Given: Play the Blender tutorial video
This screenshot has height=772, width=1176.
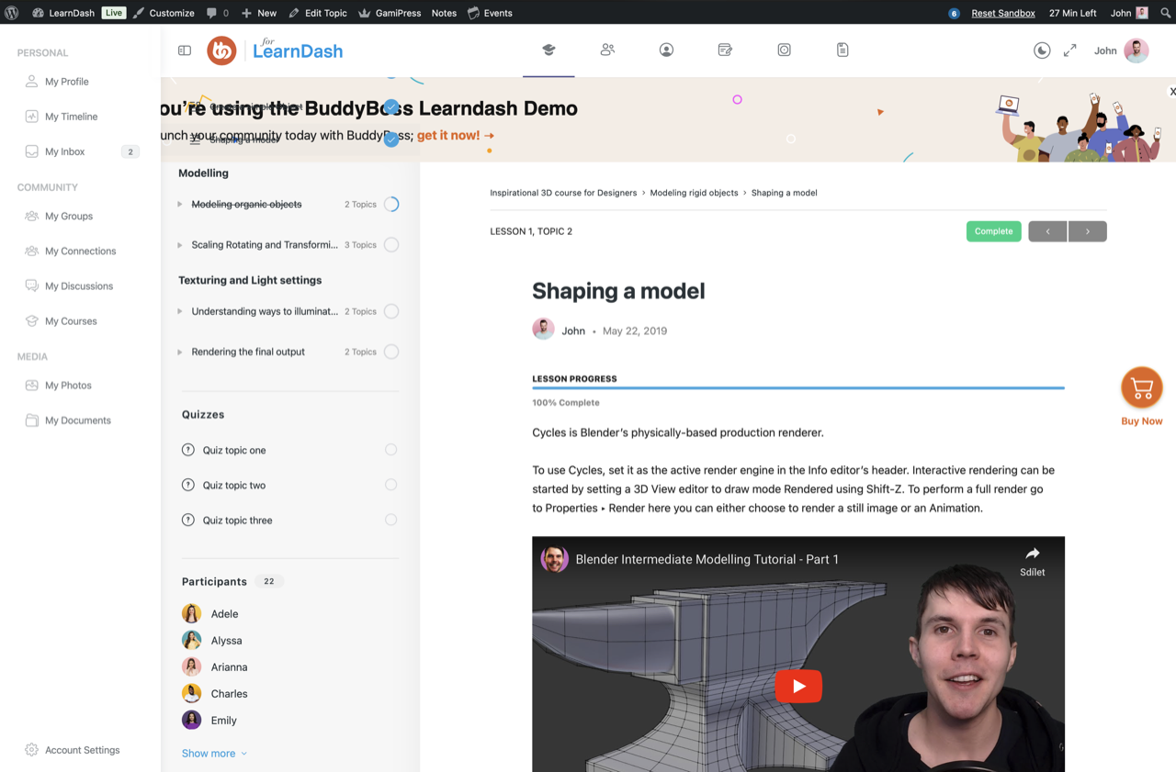Looking at the screenshot, I should coord(797,686).
